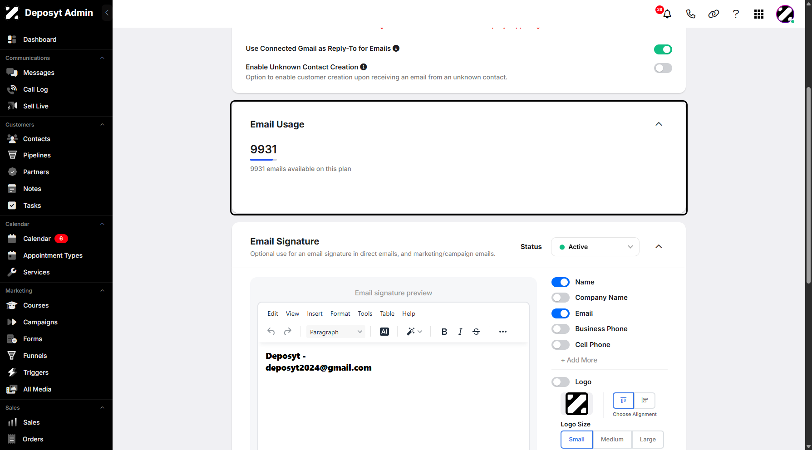Open the editor Insert menu

315,313
